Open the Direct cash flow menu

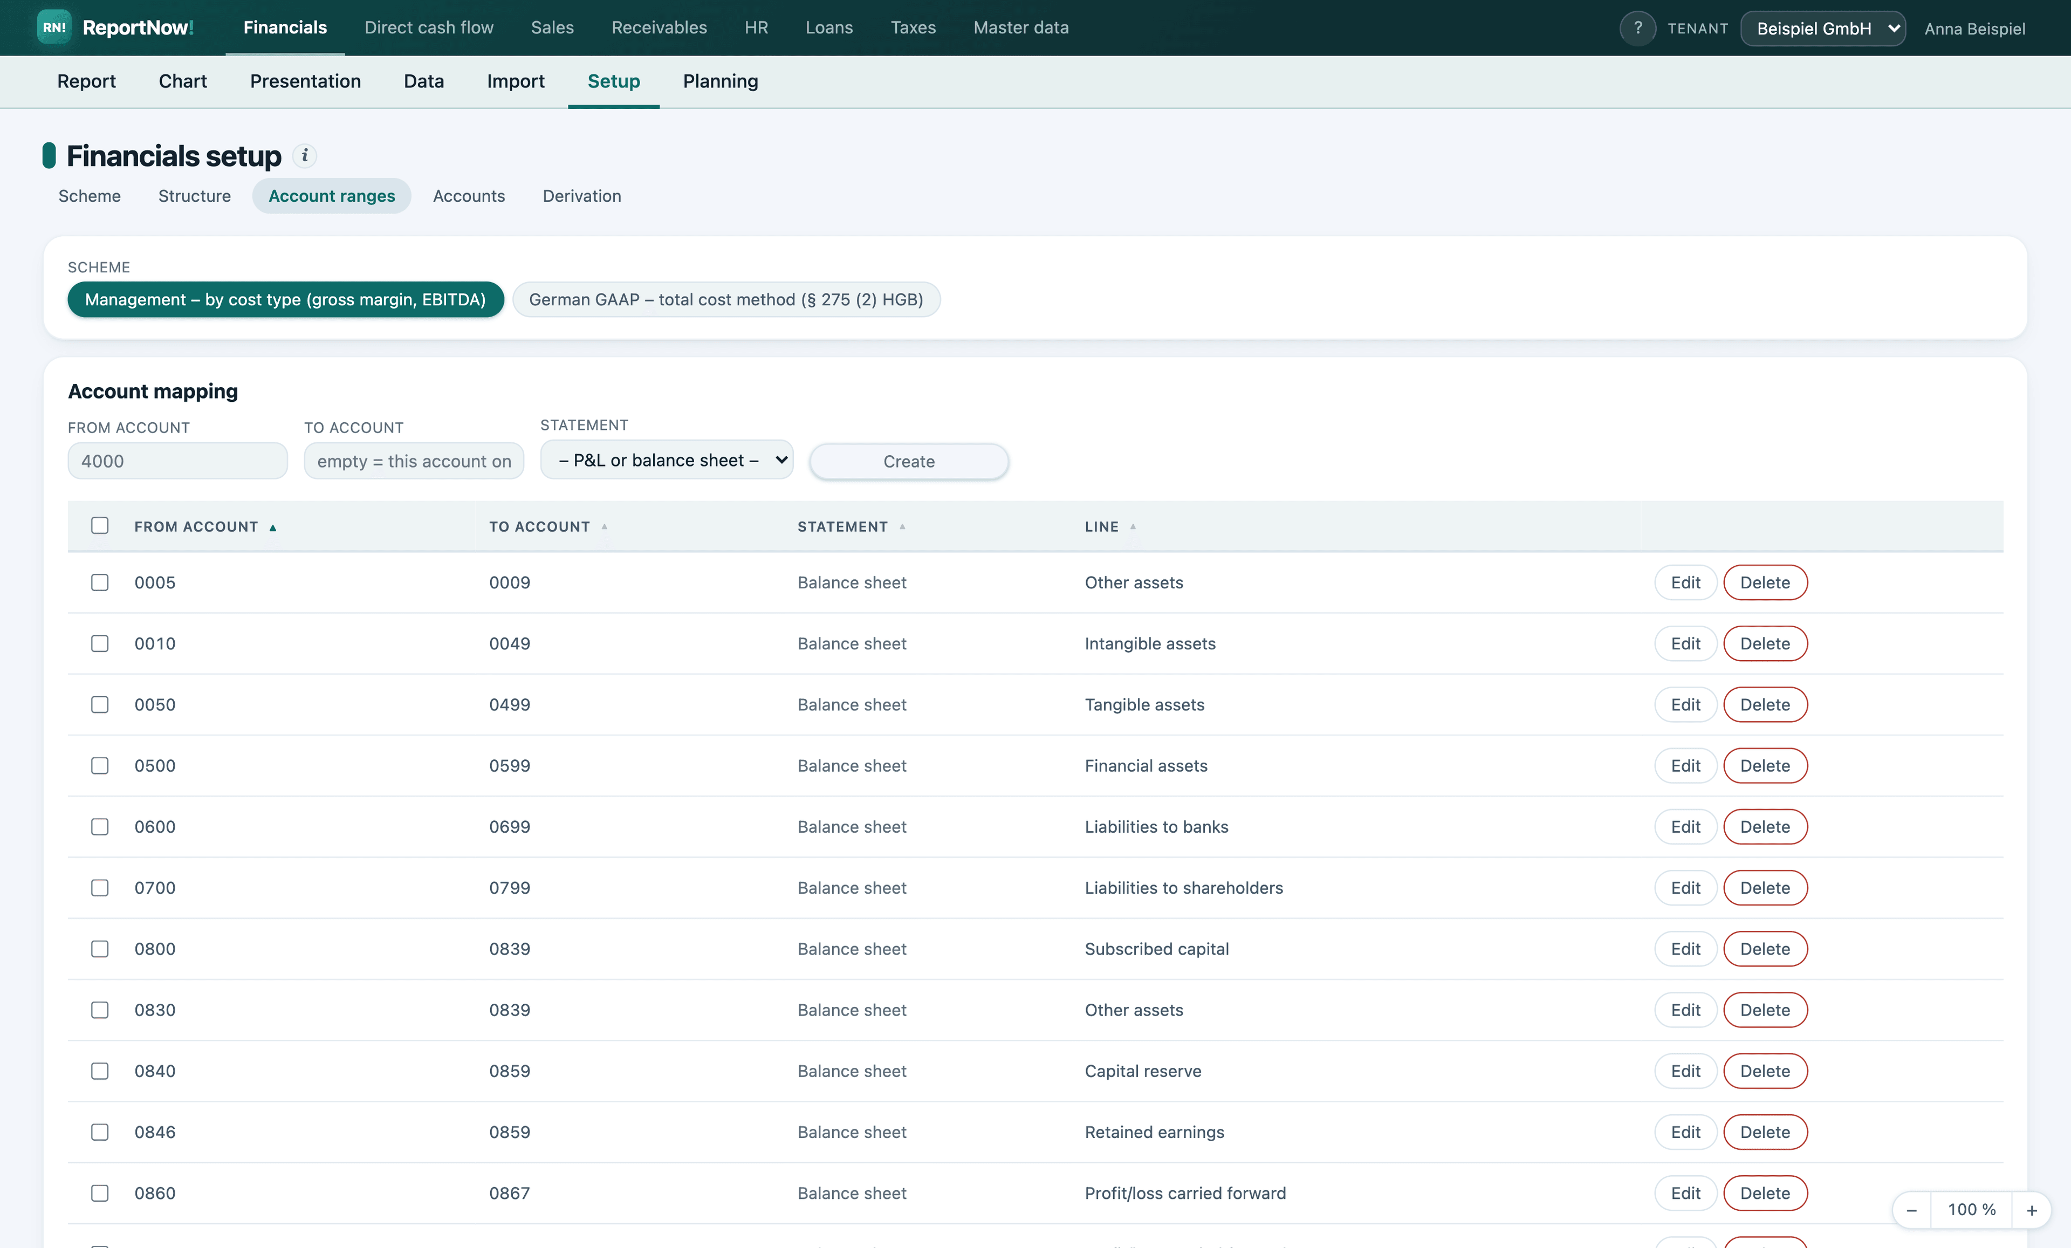point(429,28)
